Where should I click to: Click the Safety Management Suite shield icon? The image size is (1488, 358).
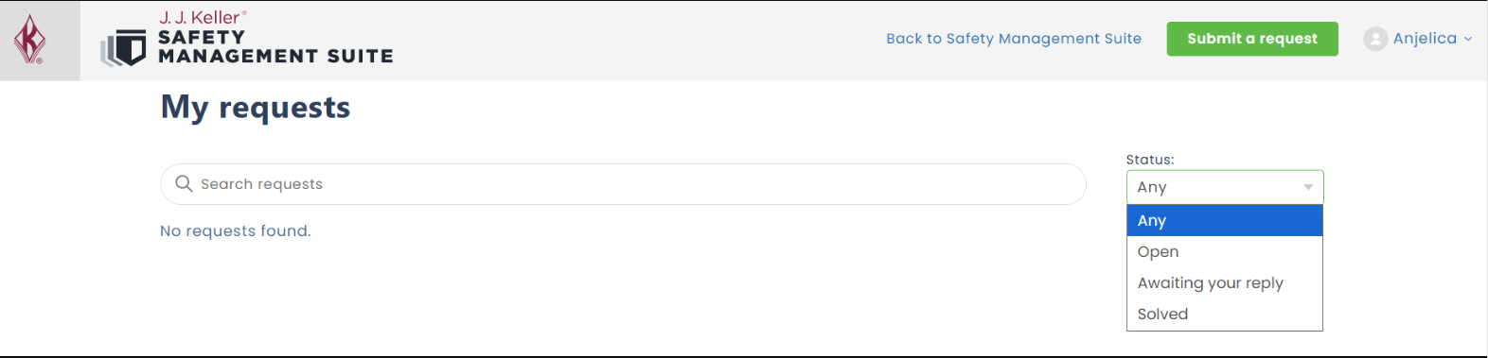(124, 48)
